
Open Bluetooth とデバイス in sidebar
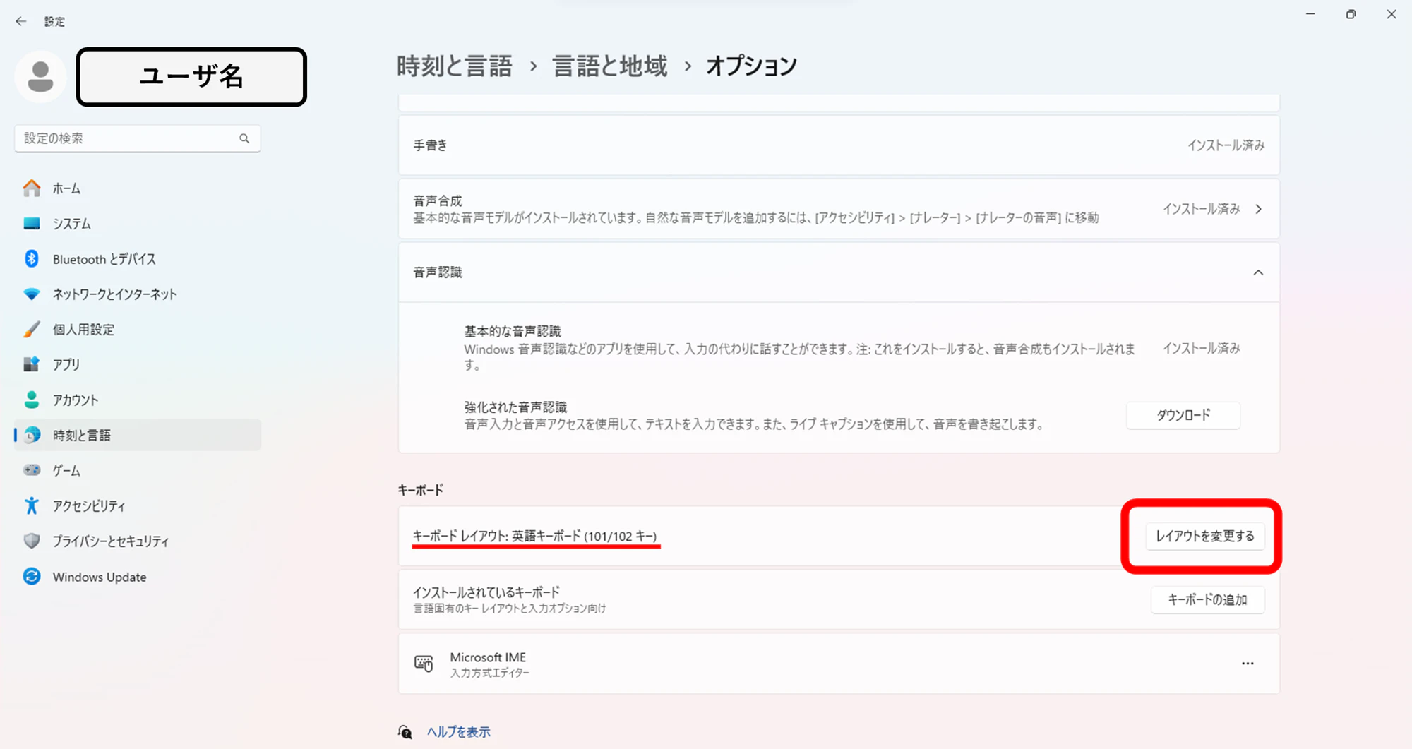pos(138,259)
